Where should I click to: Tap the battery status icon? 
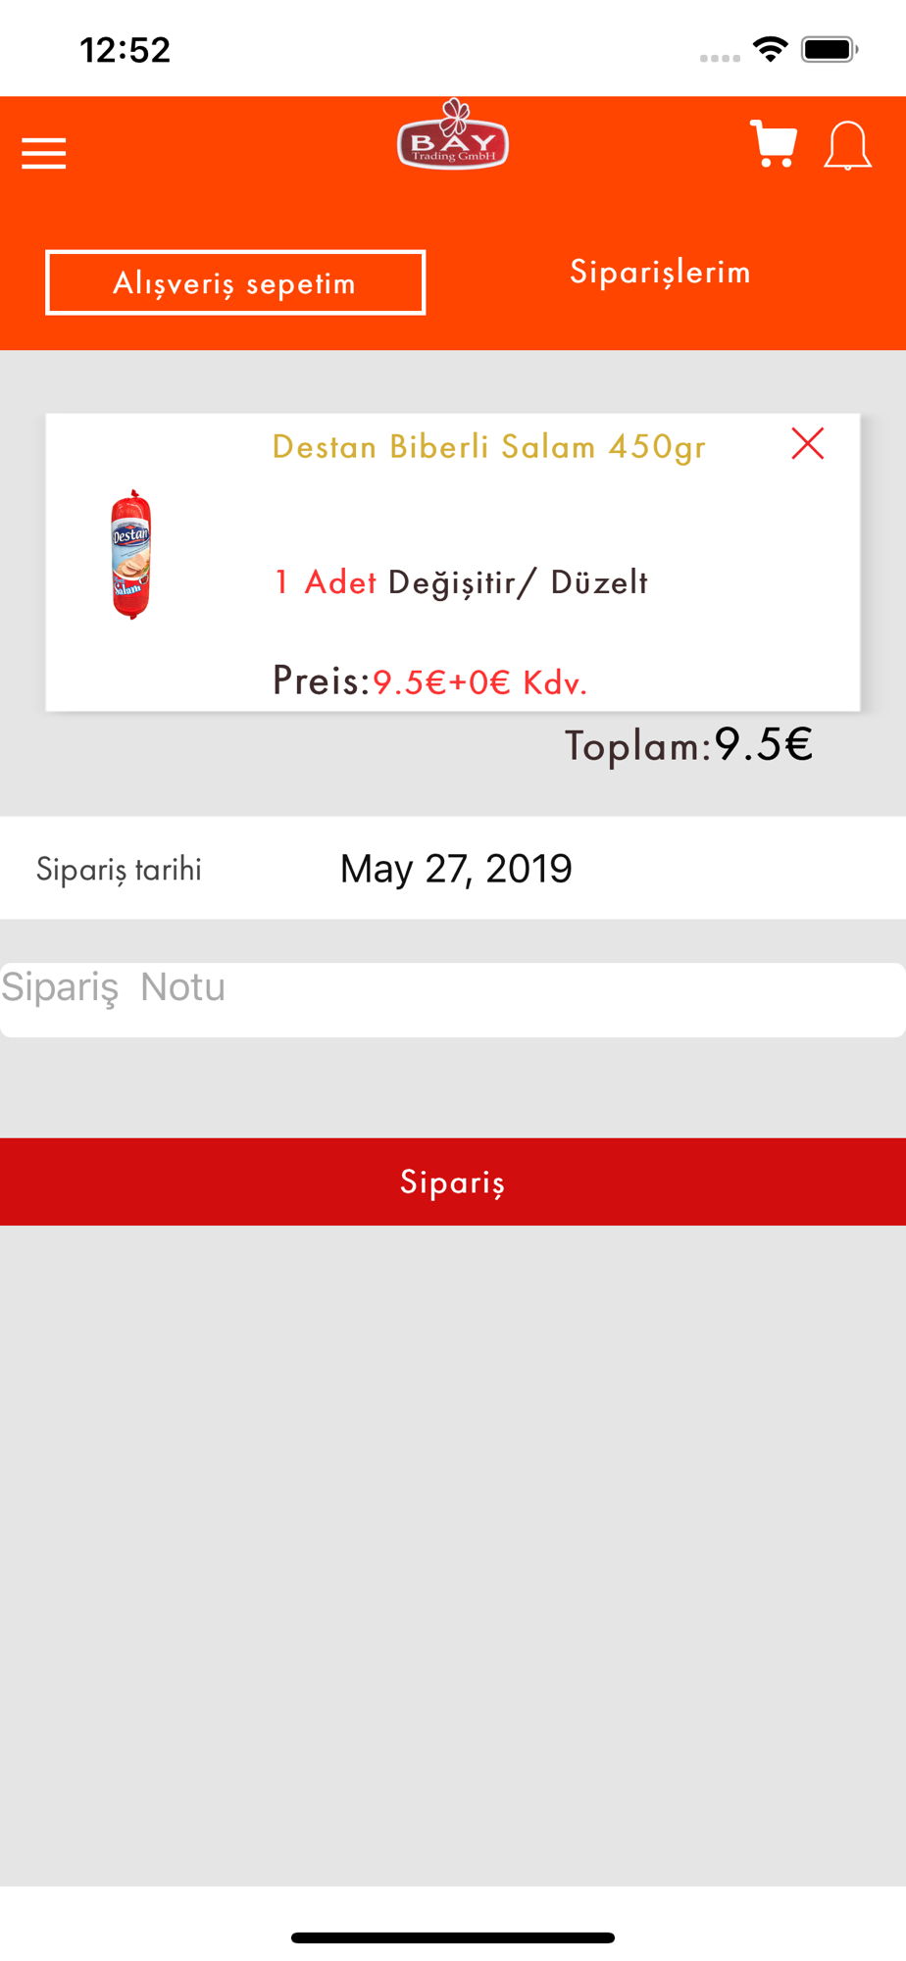830,49
